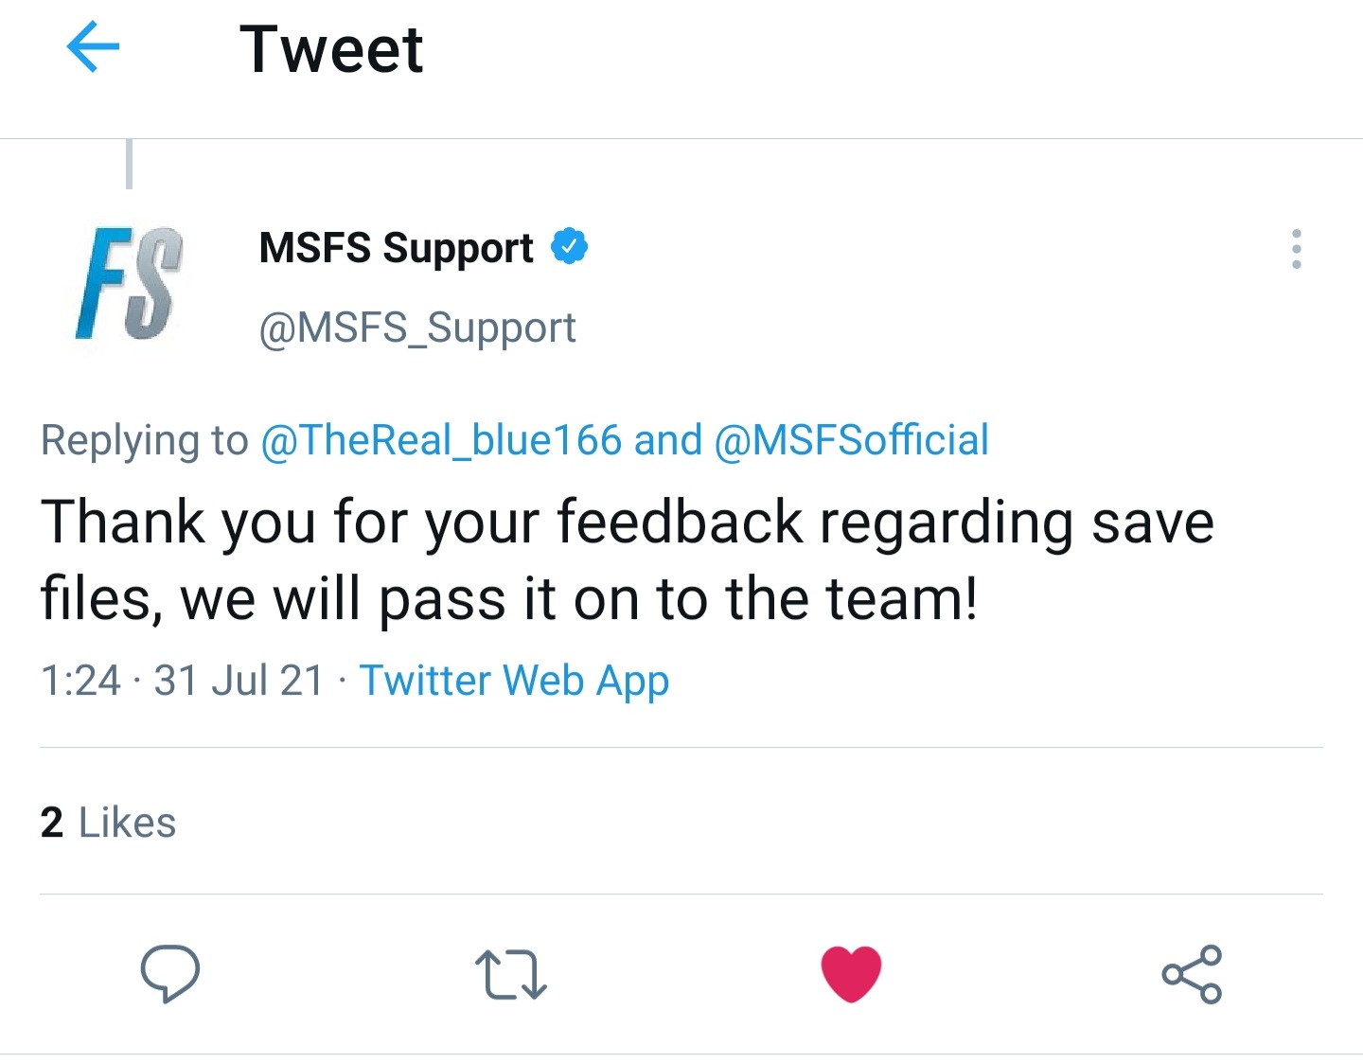1363x1063 pixels.
Task: Share the tweet using share icon
Action: coord(1192,974)
